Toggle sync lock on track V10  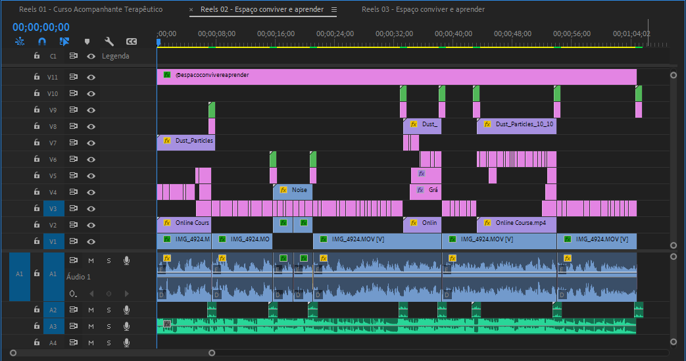point(74,93)
